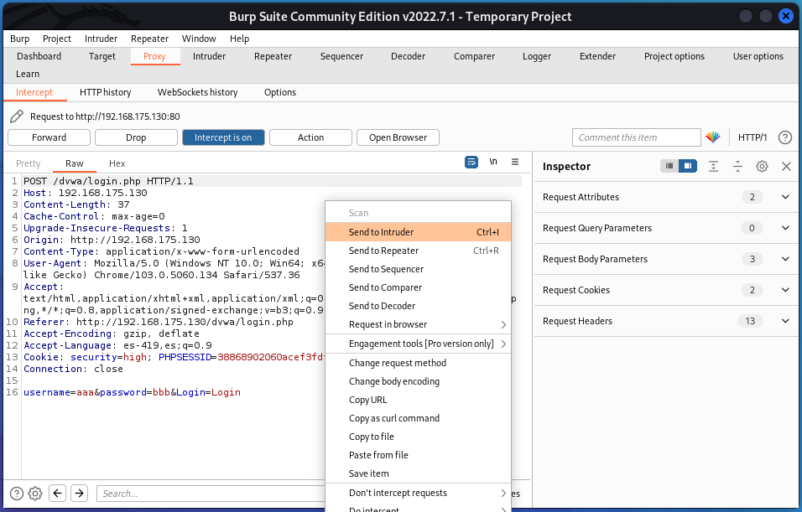Select Copy to file
This screenshot has height=512, width=802.
coord(418,437)
